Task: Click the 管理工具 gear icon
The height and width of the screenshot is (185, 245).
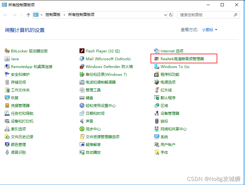Action: [x=82, y=90]
